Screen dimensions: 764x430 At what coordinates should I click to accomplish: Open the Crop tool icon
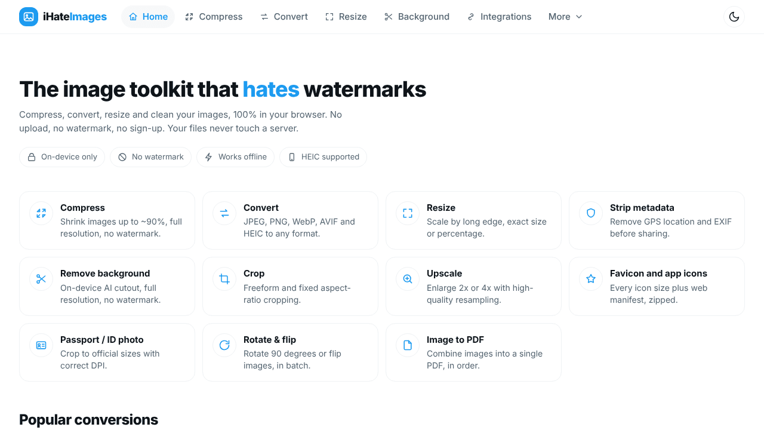224,279
